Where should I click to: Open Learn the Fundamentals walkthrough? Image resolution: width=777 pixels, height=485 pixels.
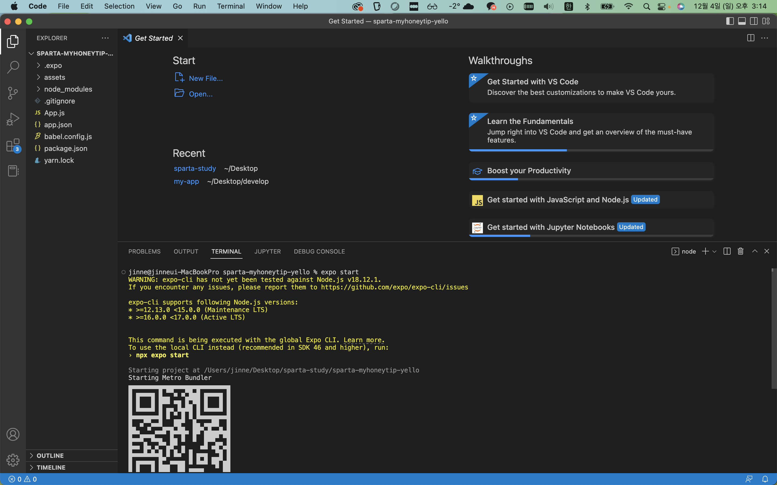591,132
